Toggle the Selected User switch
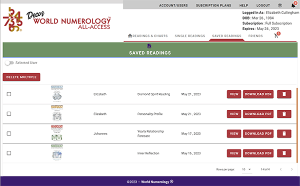 click(x=9, y=63)
